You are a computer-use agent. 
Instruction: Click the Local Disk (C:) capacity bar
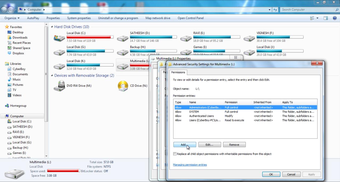(x=90, y=37)
